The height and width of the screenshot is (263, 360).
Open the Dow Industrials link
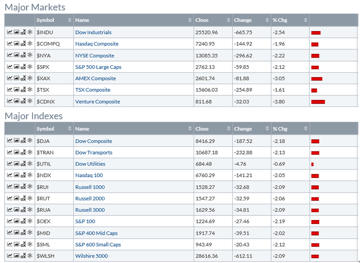coord(93,32)
